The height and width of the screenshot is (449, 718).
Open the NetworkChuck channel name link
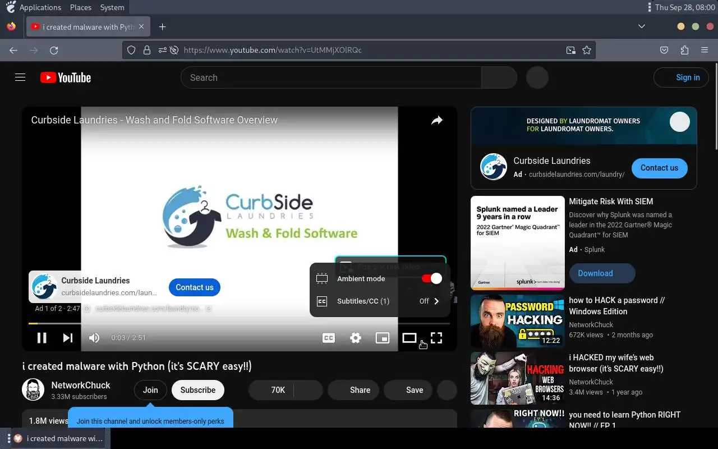81,385
